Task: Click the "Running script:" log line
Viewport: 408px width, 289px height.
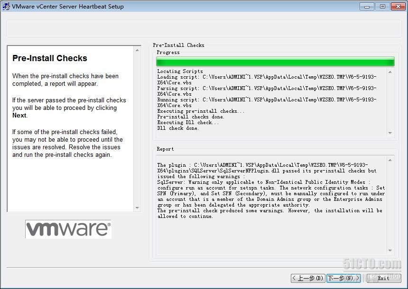Action: (267, 103)
